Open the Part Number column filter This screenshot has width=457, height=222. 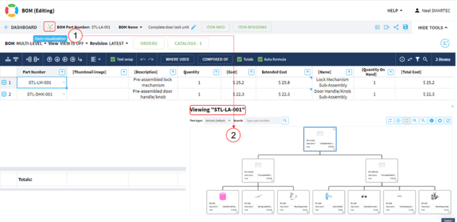click(62, 72)
